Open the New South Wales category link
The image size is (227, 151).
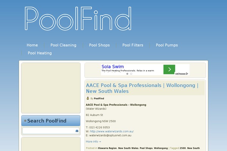pyautogui.click(x=128, y=148)
